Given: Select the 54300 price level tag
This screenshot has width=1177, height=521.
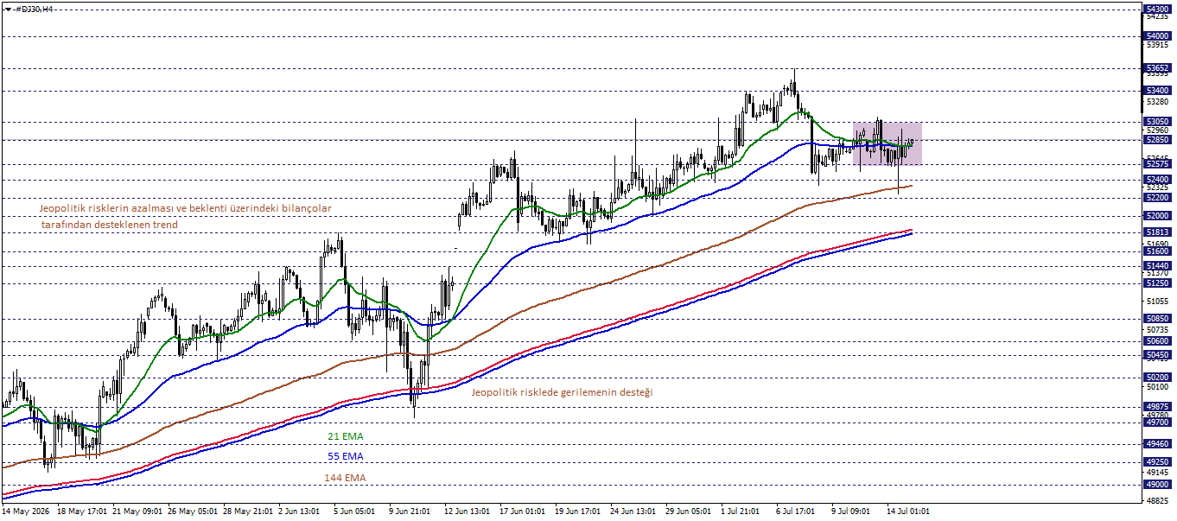Looking at the screenshot, I should [1157, 9].
